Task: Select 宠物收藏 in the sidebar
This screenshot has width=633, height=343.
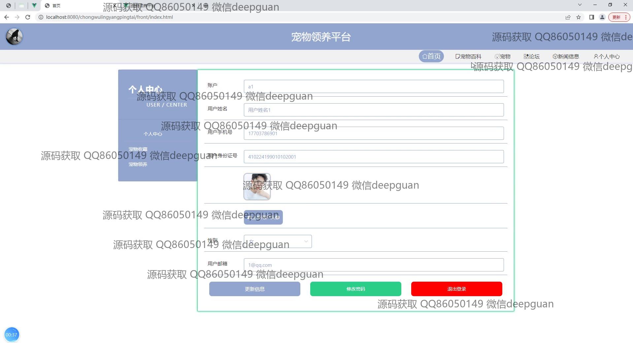Action: [x=138, y=149]
